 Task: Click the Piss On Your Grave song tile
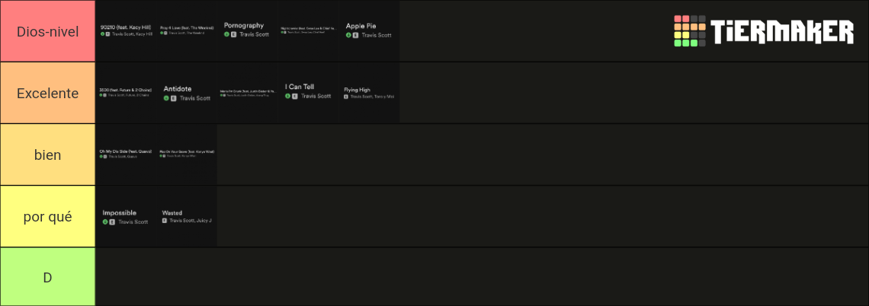point(187,155)
